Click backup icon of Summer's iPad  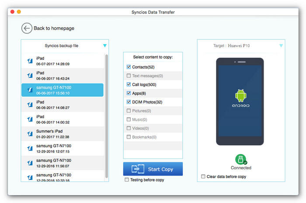30,134
